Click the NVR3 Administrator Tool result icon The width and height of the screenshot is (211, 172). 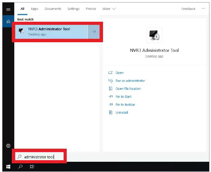[x=21, y=31]
